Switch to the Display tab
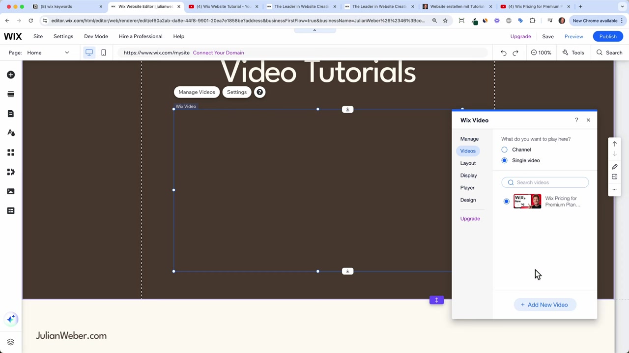 click(x=468, y=176)
